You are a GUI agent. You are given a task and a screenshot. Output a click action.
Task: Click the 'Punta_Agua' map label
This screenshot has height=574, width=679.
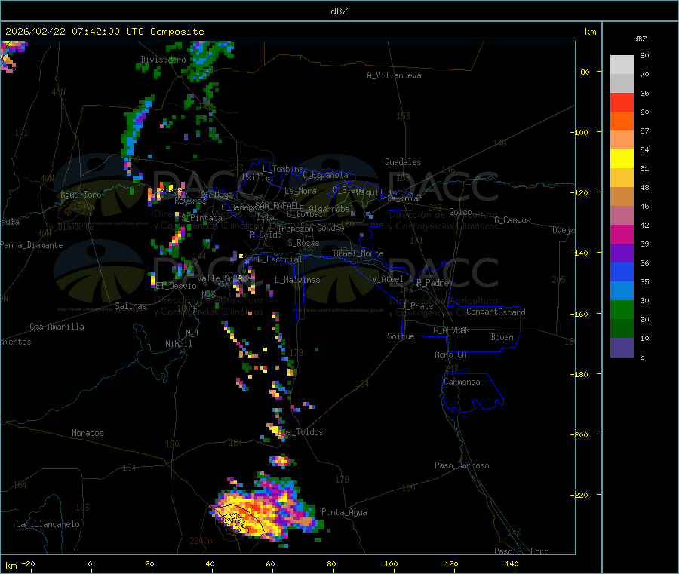click(x=344, y=512)
